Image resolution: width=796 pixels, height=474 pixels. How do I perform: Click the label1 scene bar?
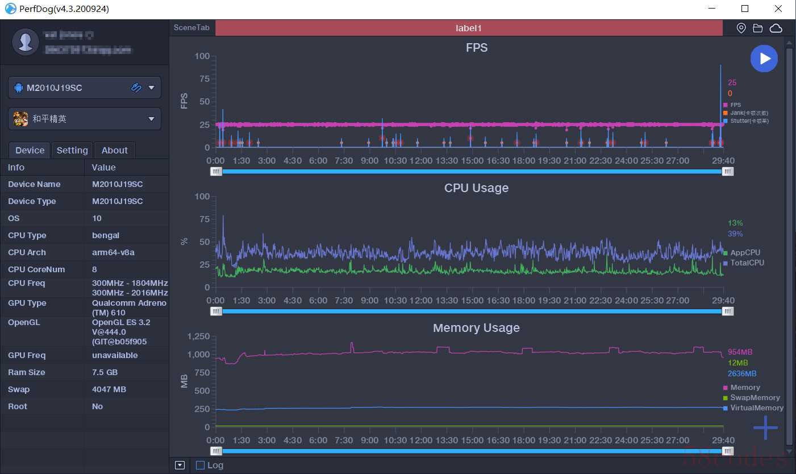coord(469,28)
